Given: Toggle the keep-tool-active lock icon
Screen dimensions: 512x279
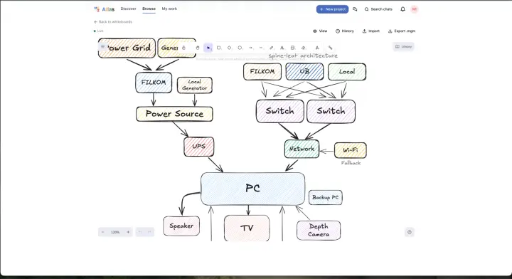Looking at the screenshot, I should pyautogui.click(x=184, y=48).
